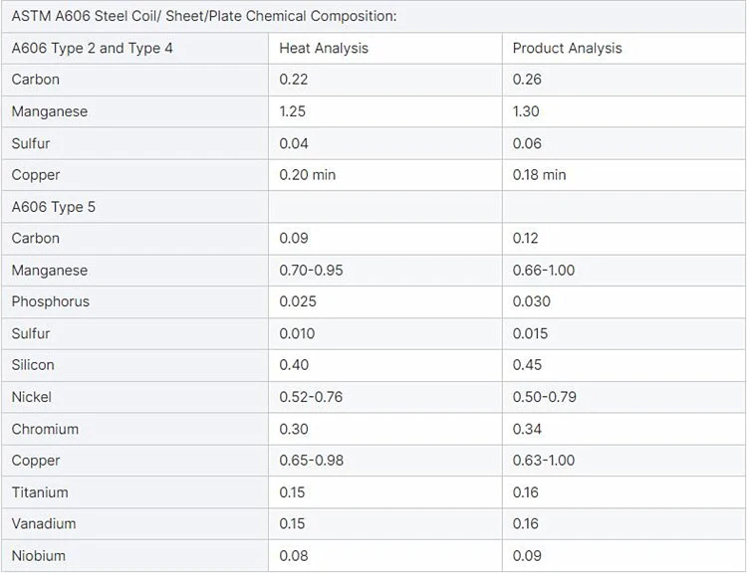Click the 'Heat Analysis' column header

324,48
